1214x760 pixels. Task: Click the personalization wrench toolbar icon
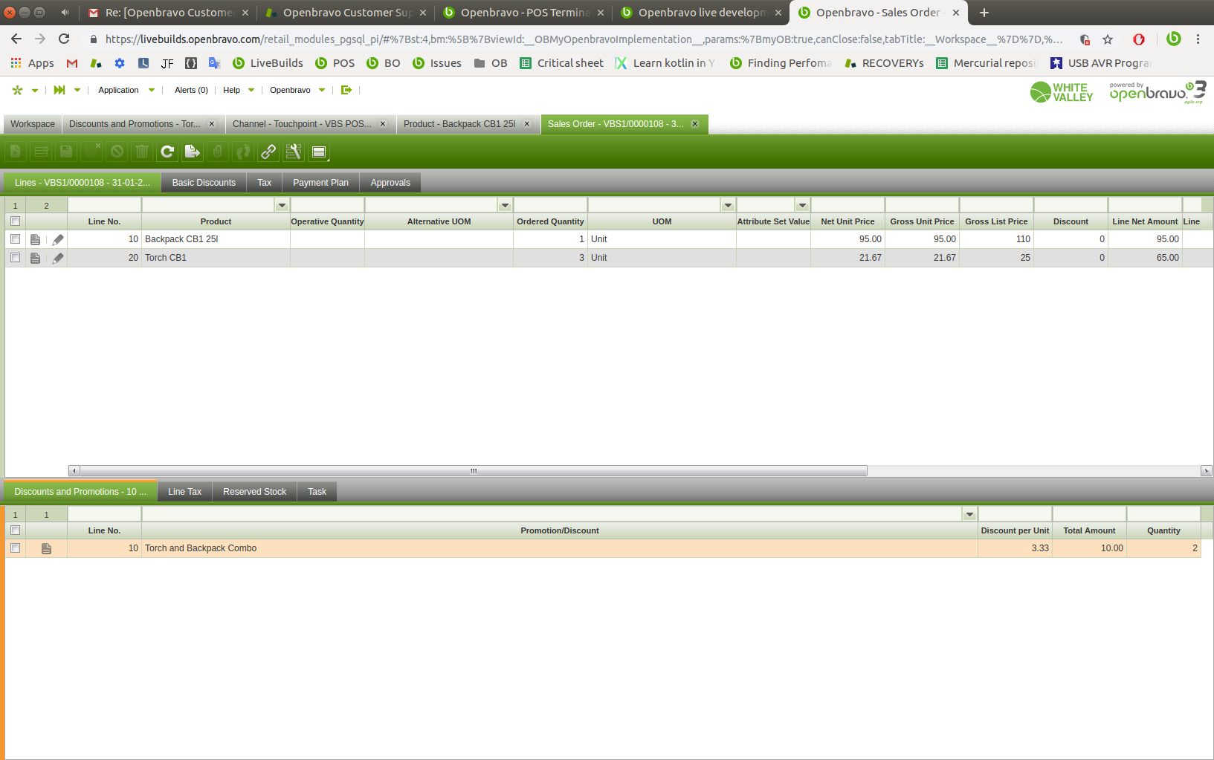coord(294,152)
